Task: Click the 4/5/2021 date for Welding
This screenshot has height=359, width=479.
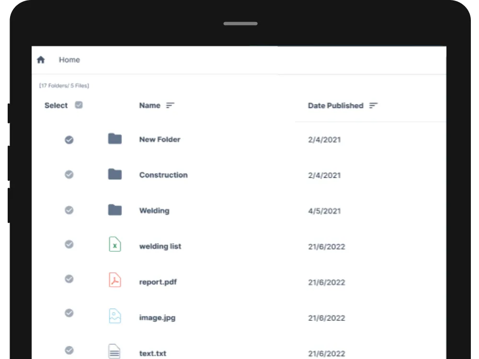Action: [324, 211]
